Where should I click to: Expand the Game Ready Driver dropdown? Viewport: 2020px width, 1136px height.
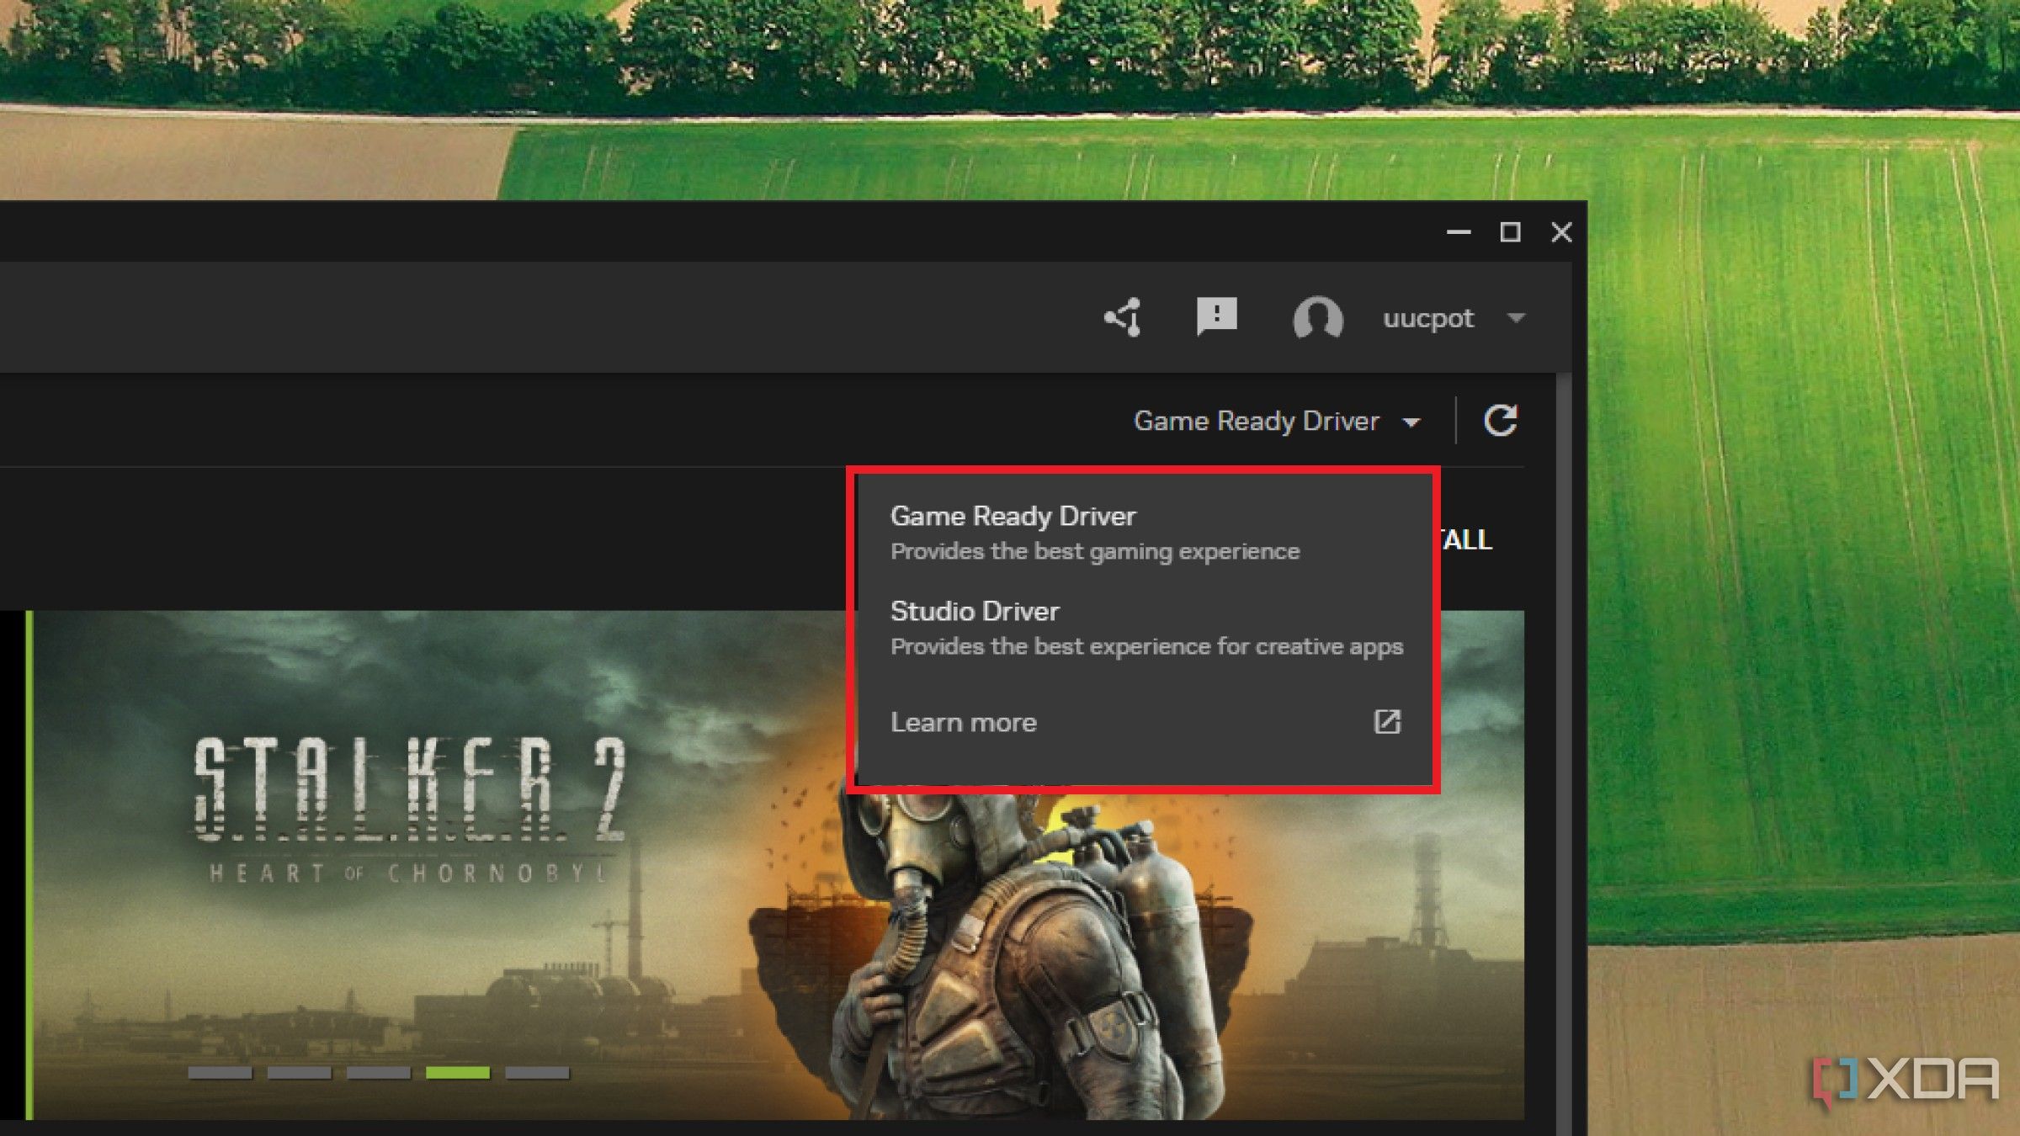click(1275, 420)
